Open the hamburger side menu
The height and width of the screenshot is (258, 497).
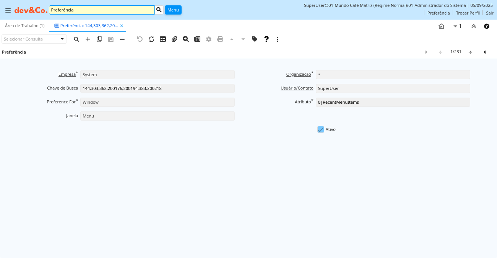tap(8, 10)
